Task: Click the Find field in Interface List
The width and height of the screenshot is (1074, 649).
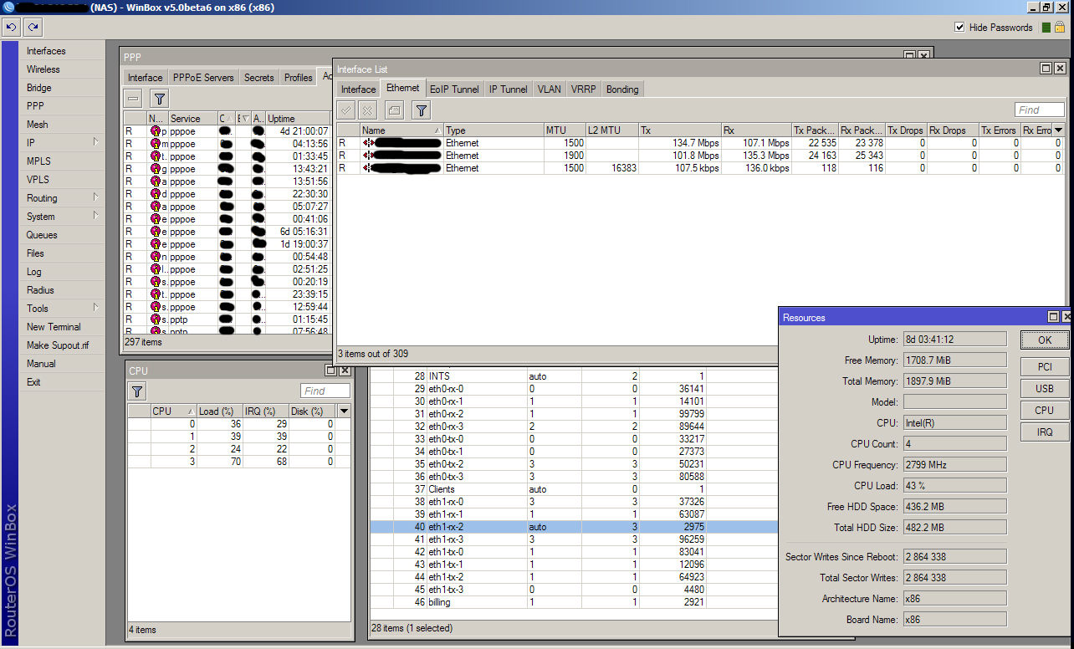Action: coord(1039,110)
